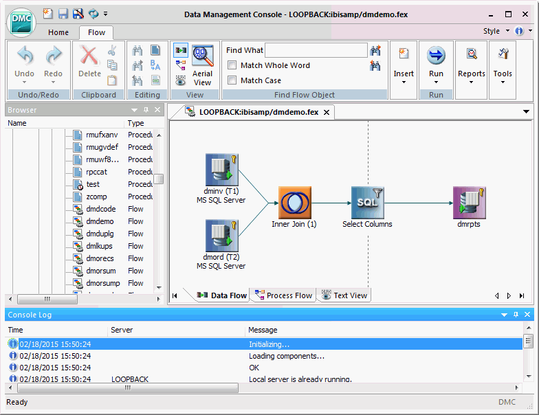
Task: Click the Find Previous binoculars icon in Editing
Action: (137, 80)
